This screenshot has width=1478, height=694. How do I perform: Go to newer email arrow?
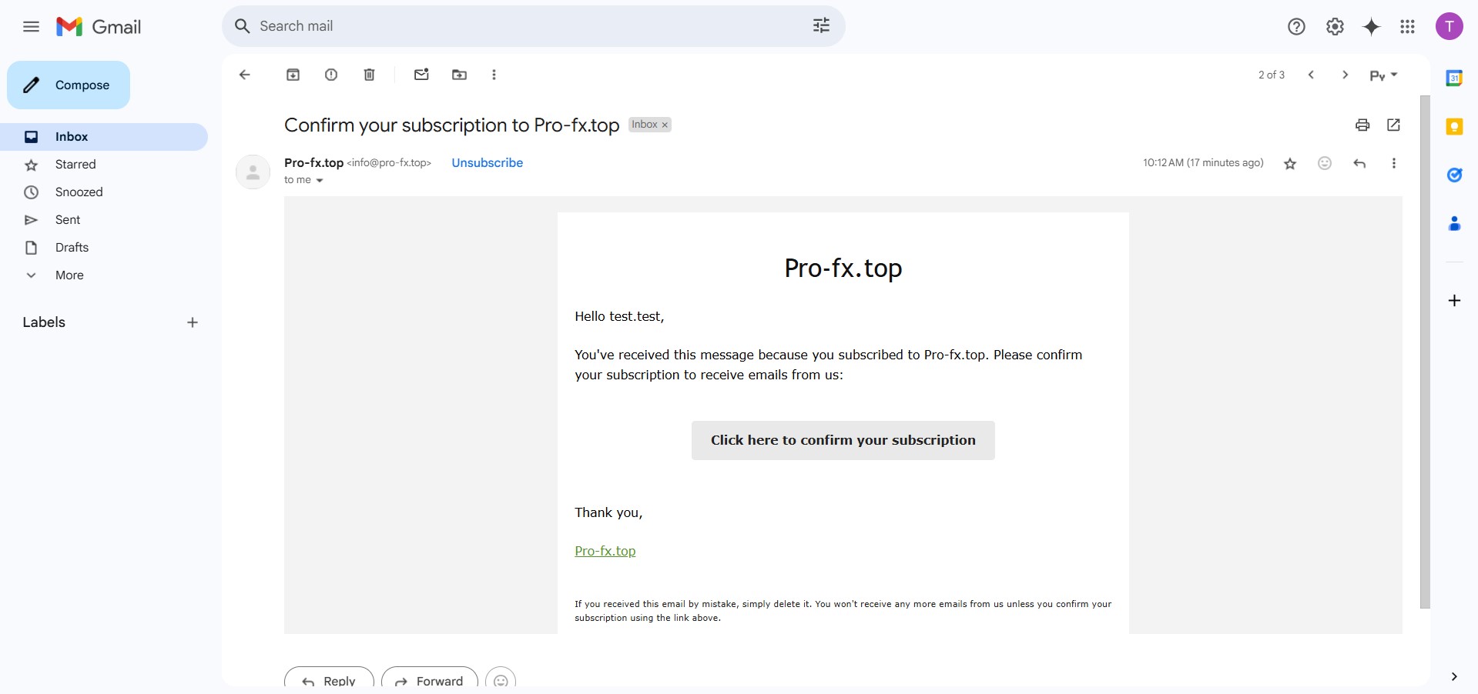(1311, 75)
